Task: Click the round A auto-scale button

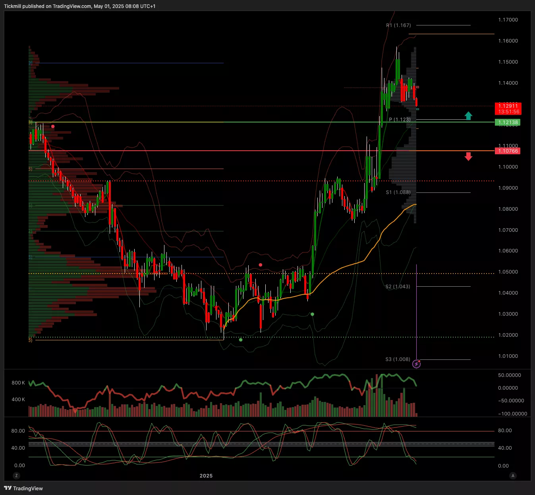Action: pos(513,476)
